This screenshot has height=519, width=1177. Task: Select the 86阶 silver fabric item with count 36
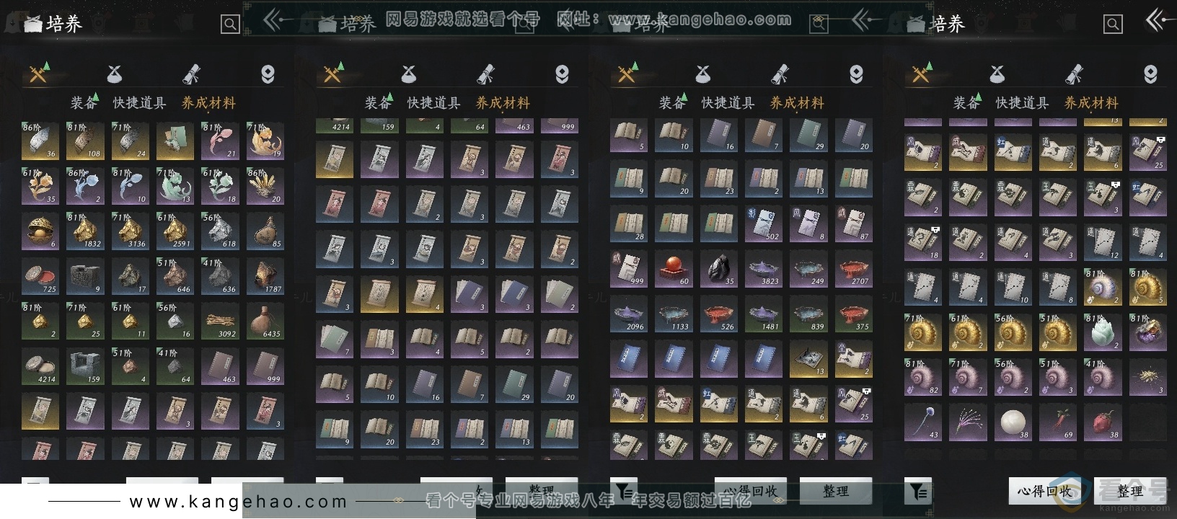coord(40,141)
